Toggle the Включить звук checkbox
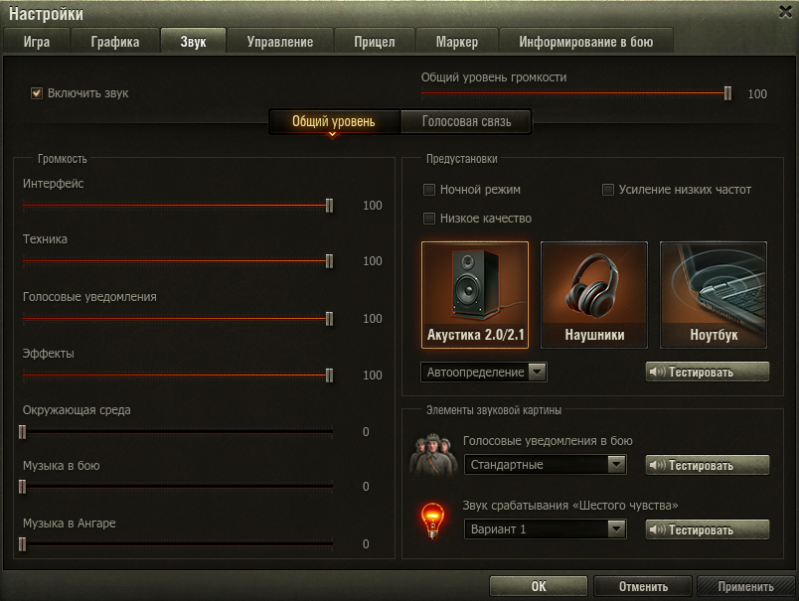Image resolution: width=799 pixels, height=601 pixels. tap(37, 93)
